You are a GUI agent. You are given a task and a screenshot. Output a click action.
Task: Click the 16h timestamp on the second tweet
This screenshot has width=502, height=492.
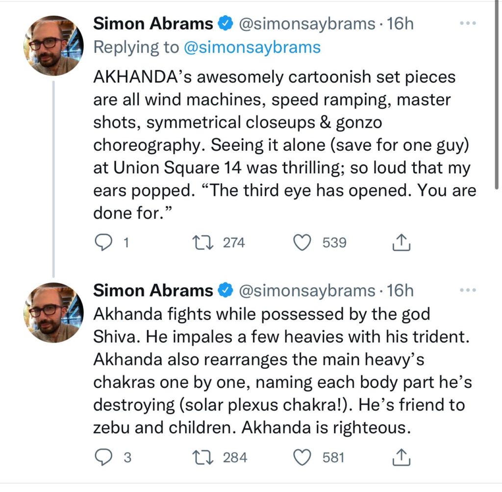(x=401, y=291)
